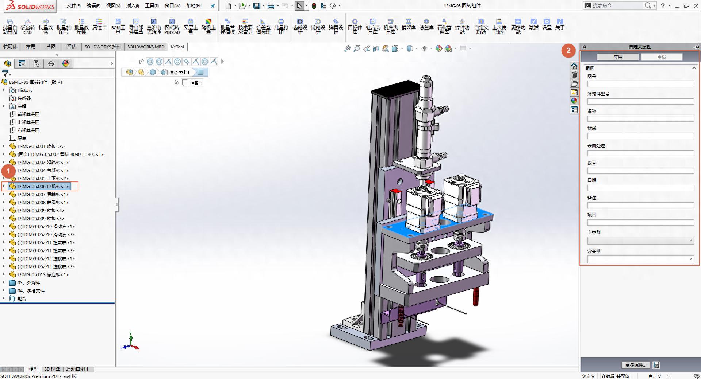
Task: Click the 齿轮设计 gear design icon
Action: (300, 27)
